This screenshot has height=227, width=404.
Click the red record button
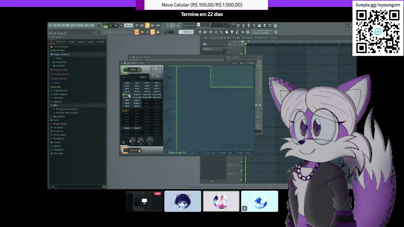click(121, 26)
